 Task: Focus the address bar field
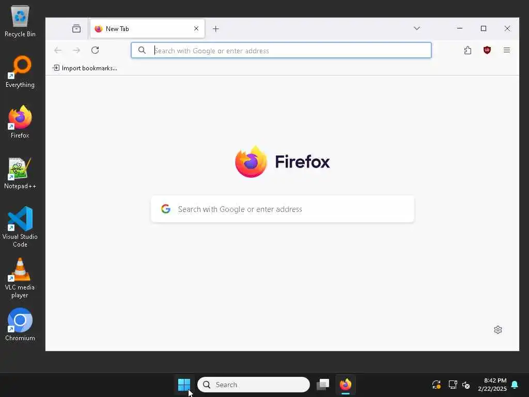(x=281, y=50)
